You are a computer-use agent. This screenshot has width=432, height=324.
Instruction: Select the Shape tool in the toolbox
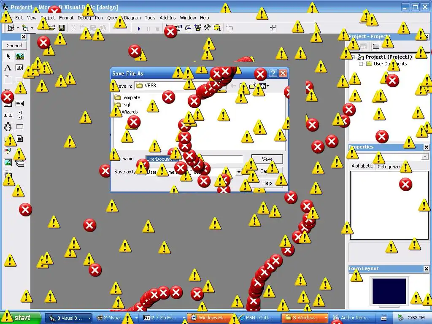coord(8,151)
